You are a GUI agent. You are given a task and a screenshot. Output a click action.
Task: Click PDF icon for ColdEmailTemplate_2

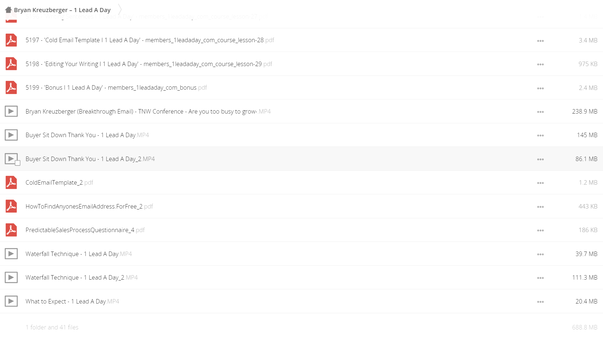[11, 183]
